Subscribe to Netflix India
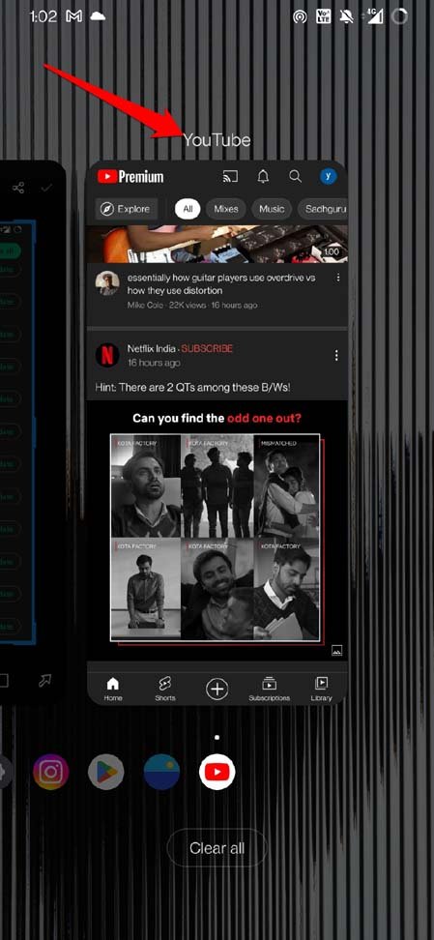Screen dimensions: 434x940 [207, 348]
